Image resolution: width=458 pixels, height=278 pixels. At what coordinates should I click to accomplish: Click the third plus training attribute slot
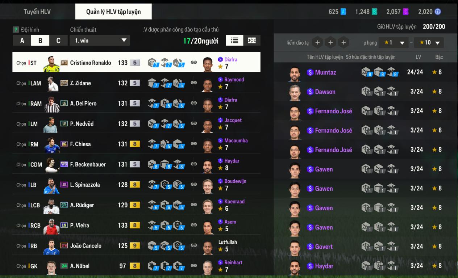point(343,43)
